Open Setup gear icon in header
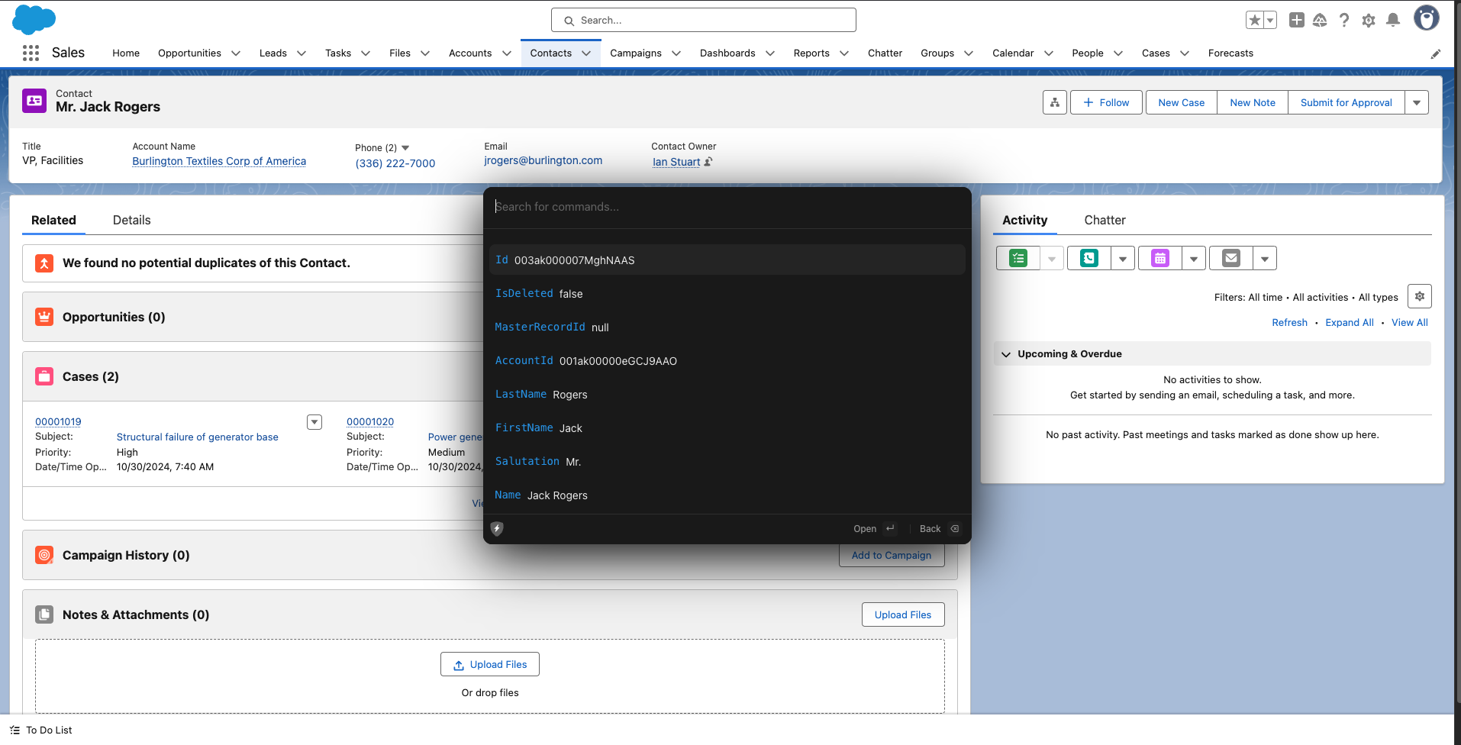 (x=1369, y=20)
